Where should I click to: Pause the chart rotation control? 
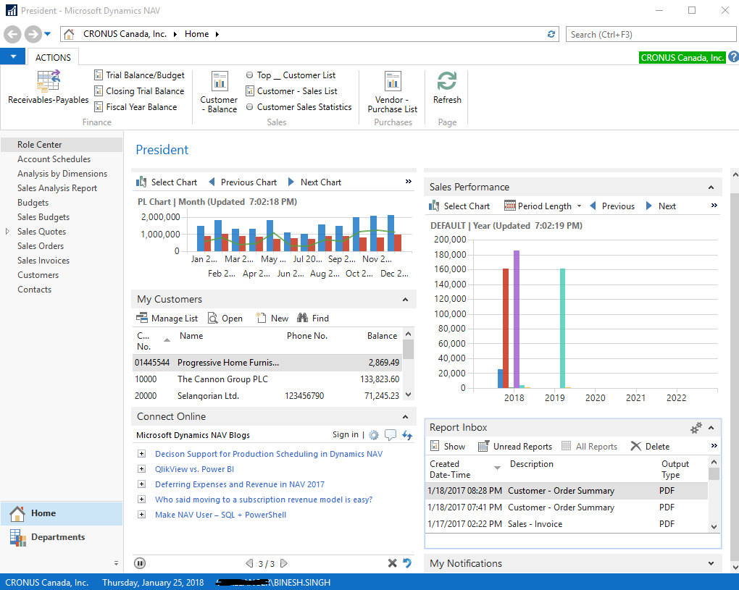click(140, 562)
